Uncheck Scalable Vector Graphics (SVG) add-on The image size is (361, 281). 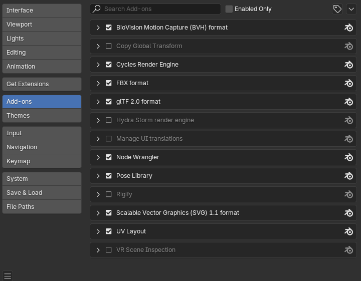pyautogui.click(x=108, y=213)
